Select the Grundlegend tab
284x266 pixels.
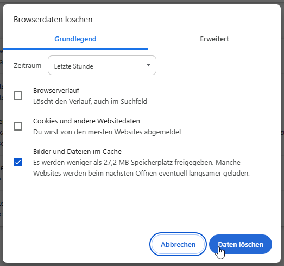(x=75, y=39)
